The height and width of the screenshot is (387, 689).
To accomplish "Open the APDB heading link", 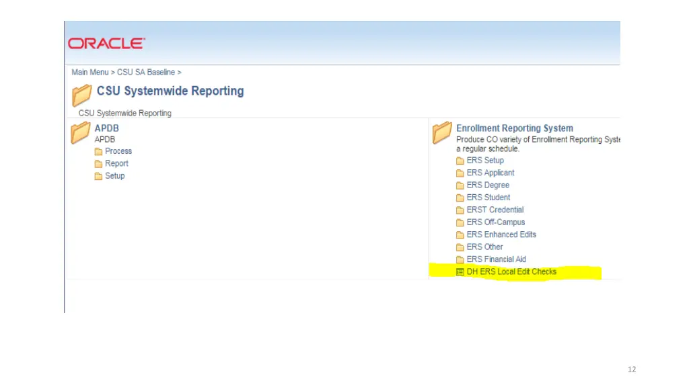I will pos(107,128).
